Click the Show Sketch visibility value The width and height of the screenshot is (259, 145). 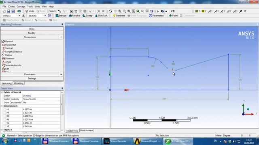[x=41, y=99]
